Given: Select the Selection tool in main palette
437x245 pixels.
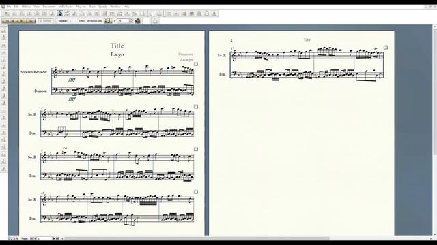Looking at the screenshot, I should (x=7, y=13).
